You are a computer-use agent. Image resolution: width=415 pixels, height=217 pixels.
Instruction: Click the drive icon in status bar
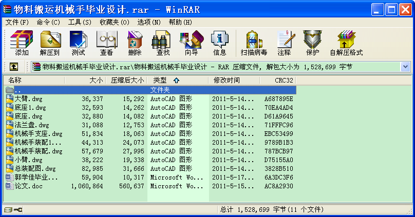pyautogui.click(x=8, y=210)
